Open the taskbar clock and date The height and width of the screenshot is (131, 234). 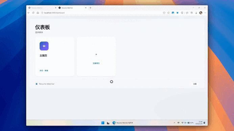[x=199, y=123]
